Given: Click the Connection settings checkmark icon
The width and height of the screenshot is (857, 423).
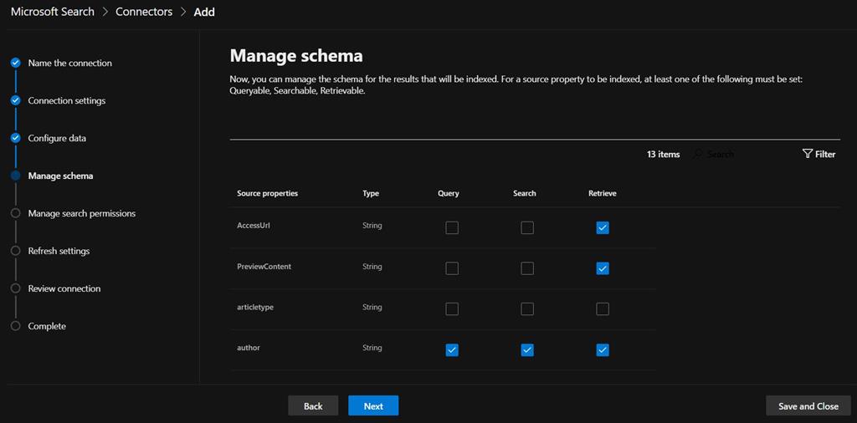Looking at the screenshot, I should click(x=16, y=100).
